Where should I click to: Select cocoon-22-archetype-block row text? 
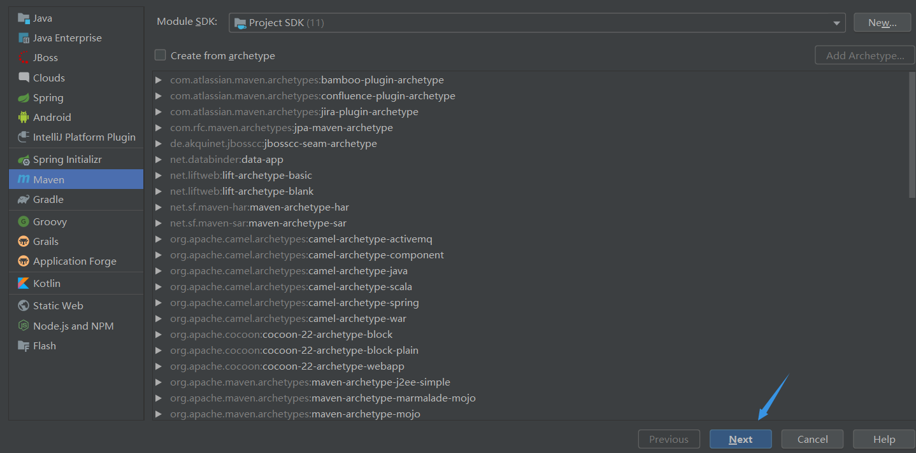[282, 335]
